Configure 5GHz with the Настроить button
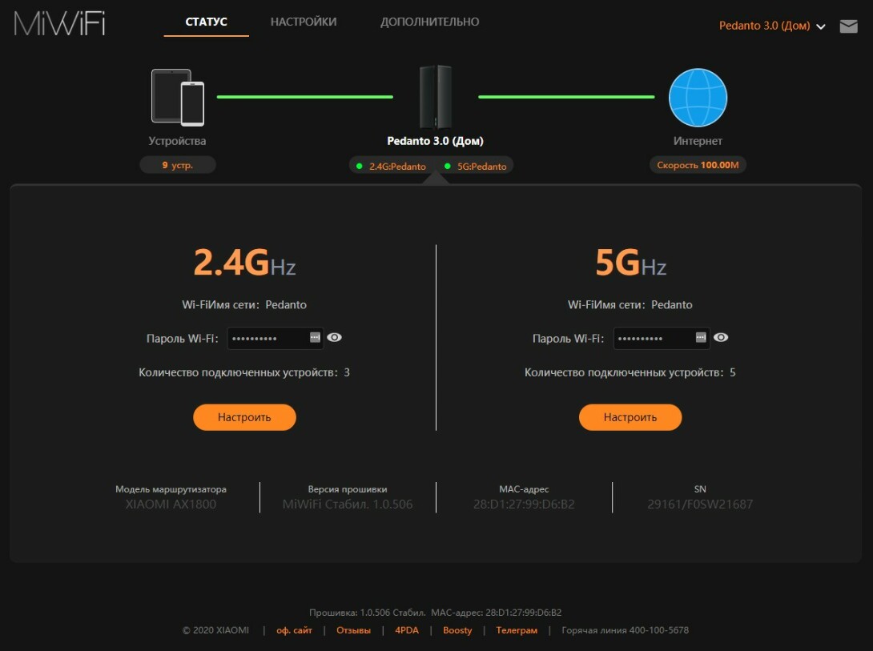This screenshot has height=651, width=873. click(630, 417)
